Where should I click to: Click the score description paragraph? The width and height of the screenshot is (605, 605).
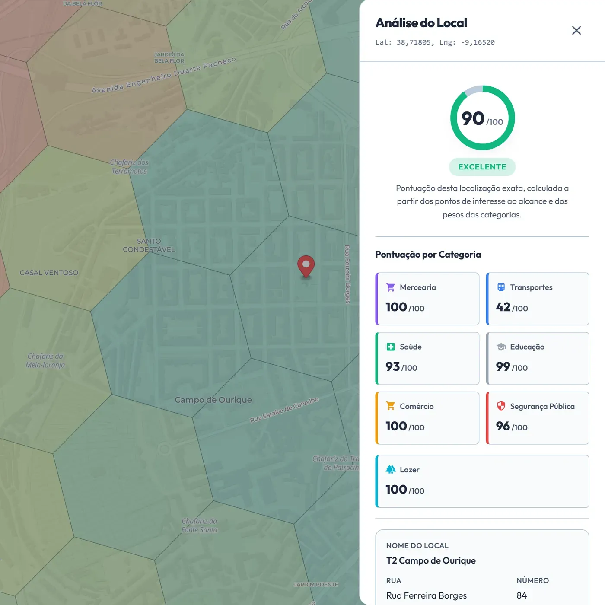click(482, 201)
